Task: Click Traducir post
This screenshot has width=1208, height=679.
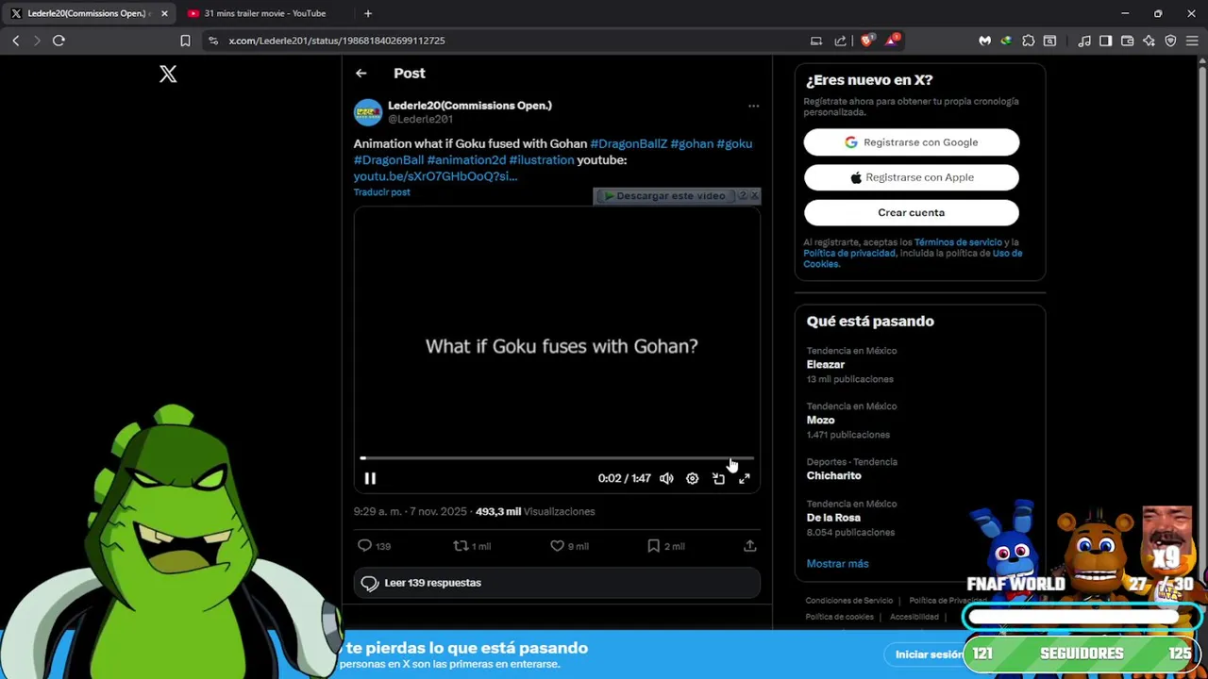Action: [381, 192]
